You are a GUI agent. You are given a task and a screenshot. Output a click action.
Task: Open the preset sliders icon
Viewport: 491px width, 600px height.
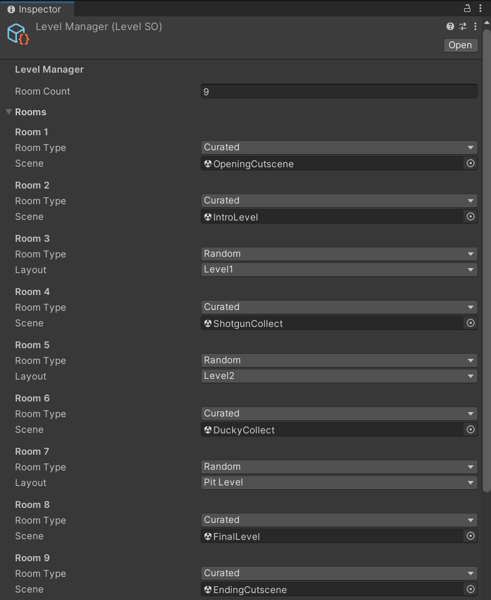click(463, 26)
